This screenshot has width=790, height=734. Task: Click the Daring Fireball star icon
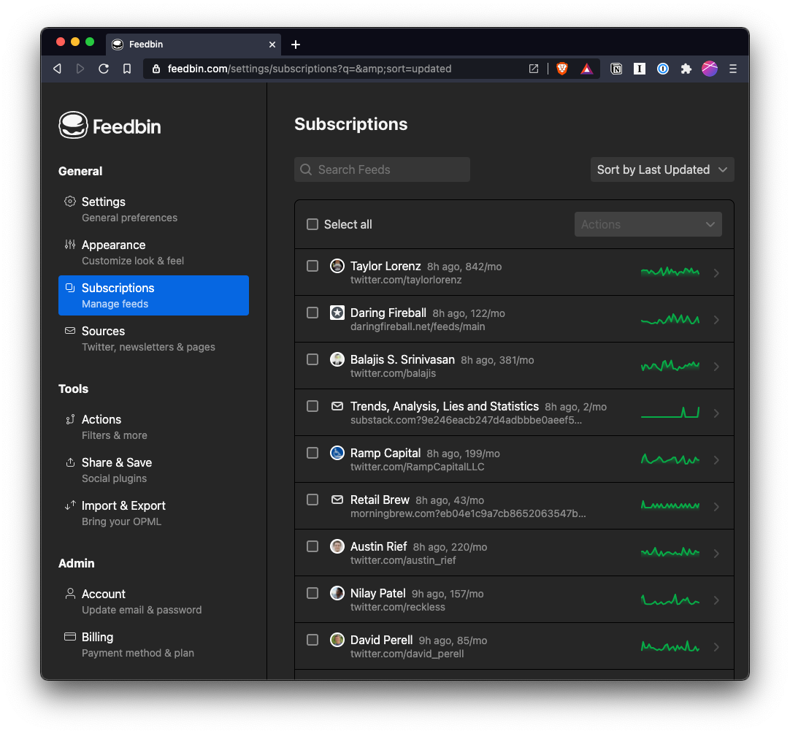(337, 313)
